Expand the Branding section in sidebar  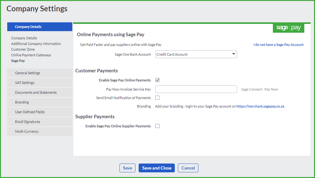40,102
